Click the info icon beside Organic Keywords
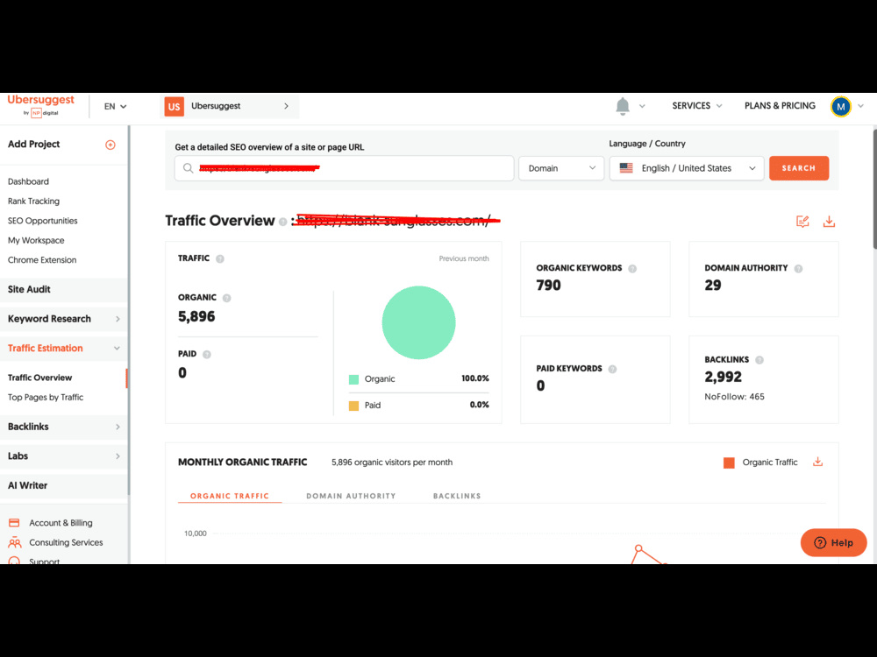Screen dimensions: 877x657 632,269
